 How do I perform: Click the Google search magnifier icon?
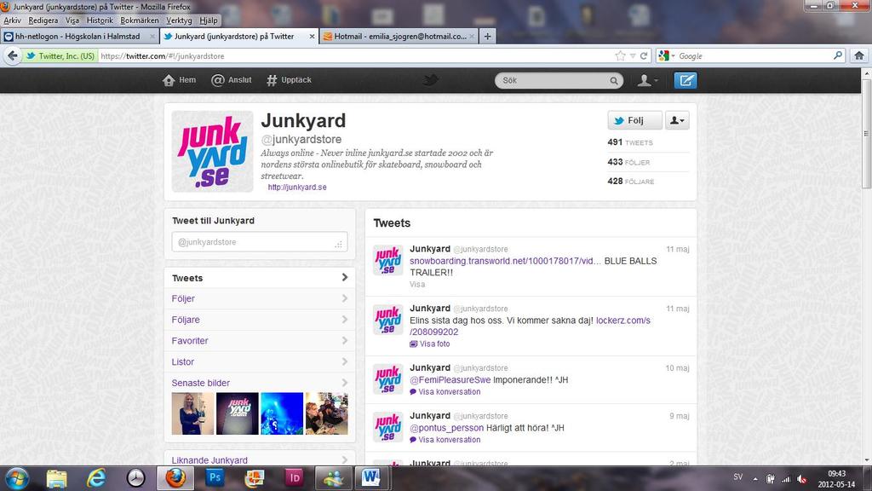[838, 55]
